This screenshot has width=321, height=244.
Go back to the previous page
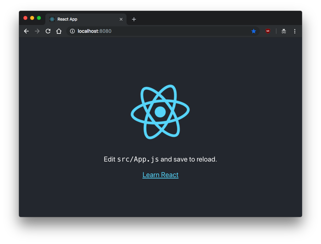click(x=26, y=31)
